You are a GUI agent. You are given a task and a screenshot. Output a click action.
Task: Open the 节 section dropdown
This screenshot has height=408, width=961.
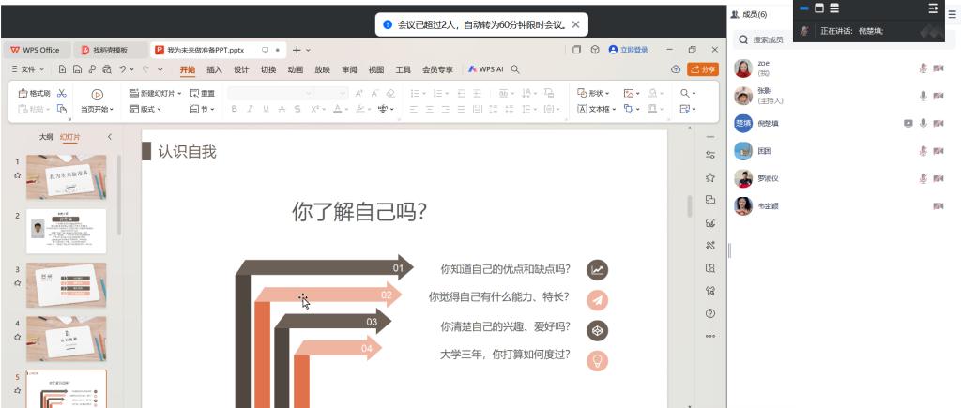click(203, 109)
